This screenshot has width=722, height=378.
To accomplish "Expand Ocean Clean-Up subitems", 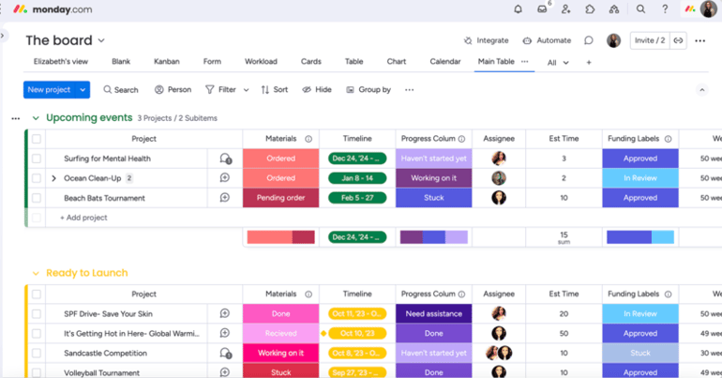I will pos(53,178).
